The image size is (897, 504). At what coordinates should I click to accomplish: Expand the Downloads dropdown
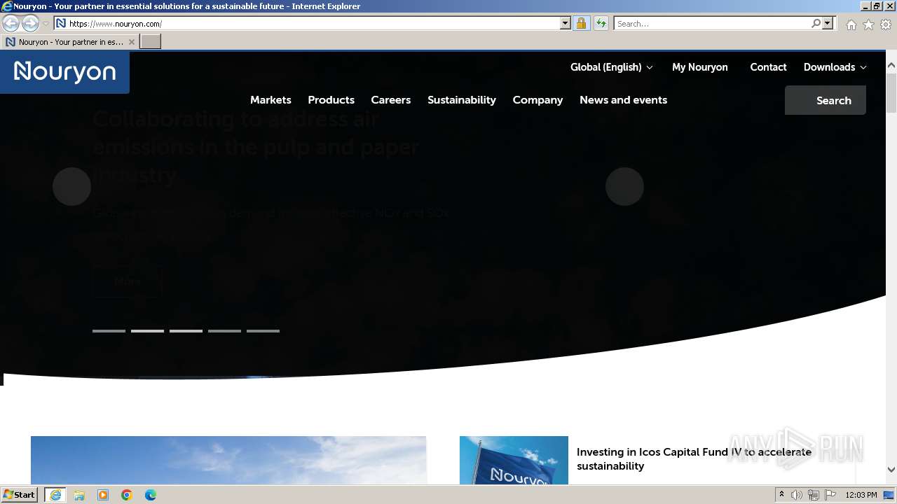pyautogui.click(x=835, y=67)
